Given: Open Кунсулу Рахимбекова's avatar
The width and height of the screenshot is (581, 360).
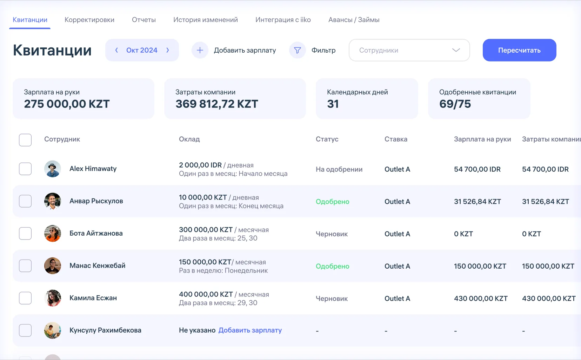Looking at the screenshot, I should coord(53,330).
